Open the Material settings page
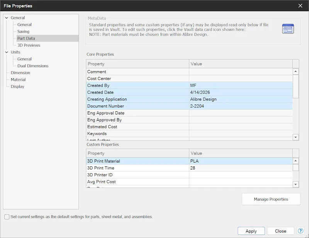 (18, 80)
